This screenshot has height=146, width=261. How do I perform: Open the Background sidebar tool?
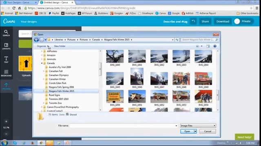coord(6,73)
